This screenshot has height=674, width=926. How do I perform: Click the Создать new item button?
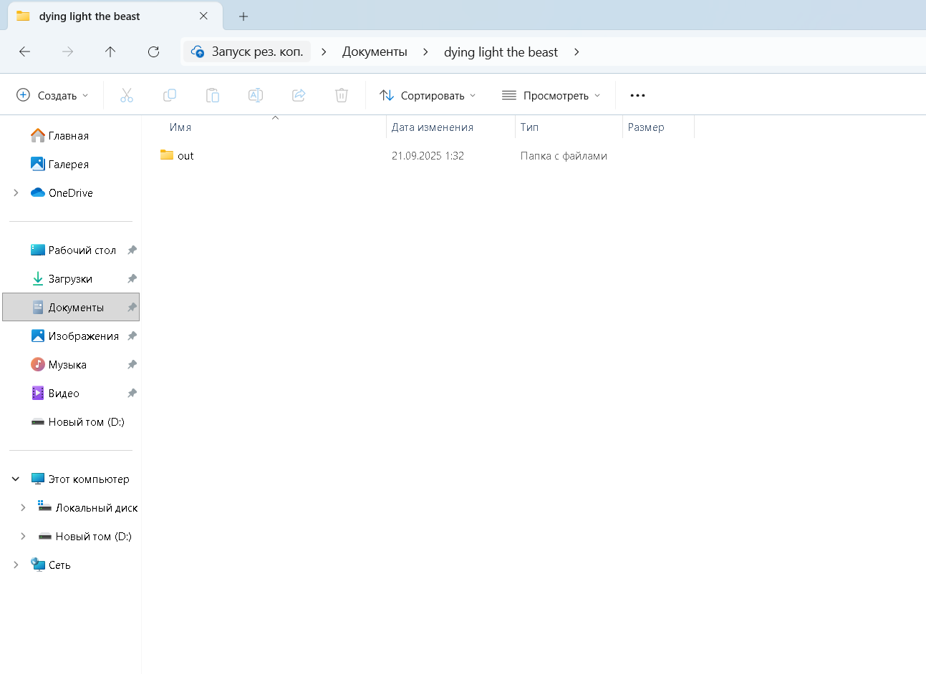(52, 95)
